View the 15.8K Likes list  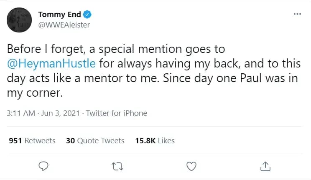pyautogui.click(x=155, y=141)
